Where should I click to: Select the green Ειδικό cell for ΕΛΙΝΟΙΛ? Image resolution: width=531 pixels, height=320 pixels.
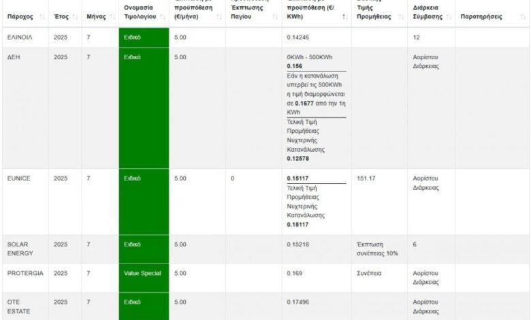coord(143,37)
